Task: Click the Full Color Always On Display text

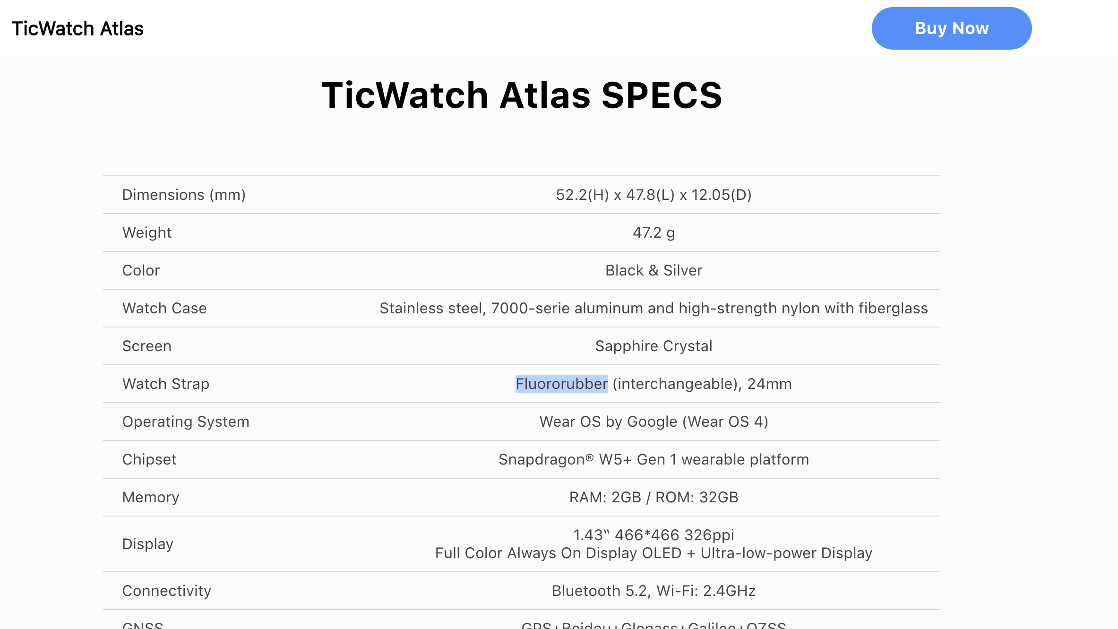Action: (x=654, y=553)
